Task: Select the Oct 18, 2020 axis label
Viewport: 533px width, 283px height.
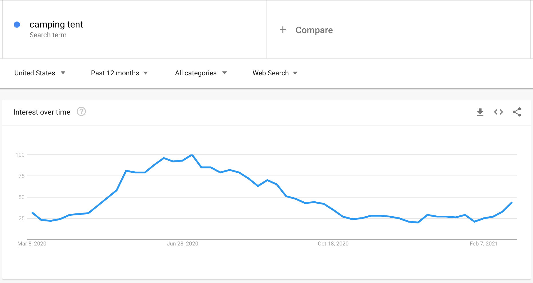Action: tap(333, 243)
